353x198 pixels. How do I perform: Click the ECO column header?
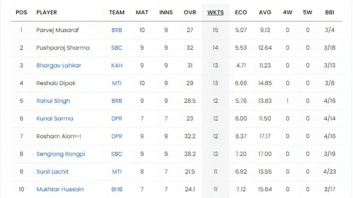point(241,12)
